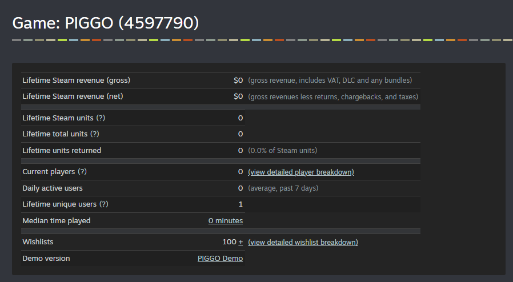Click the Lifetime unique users value 1
This screenshot has width=513, height=282.
[x=241, y=204]
